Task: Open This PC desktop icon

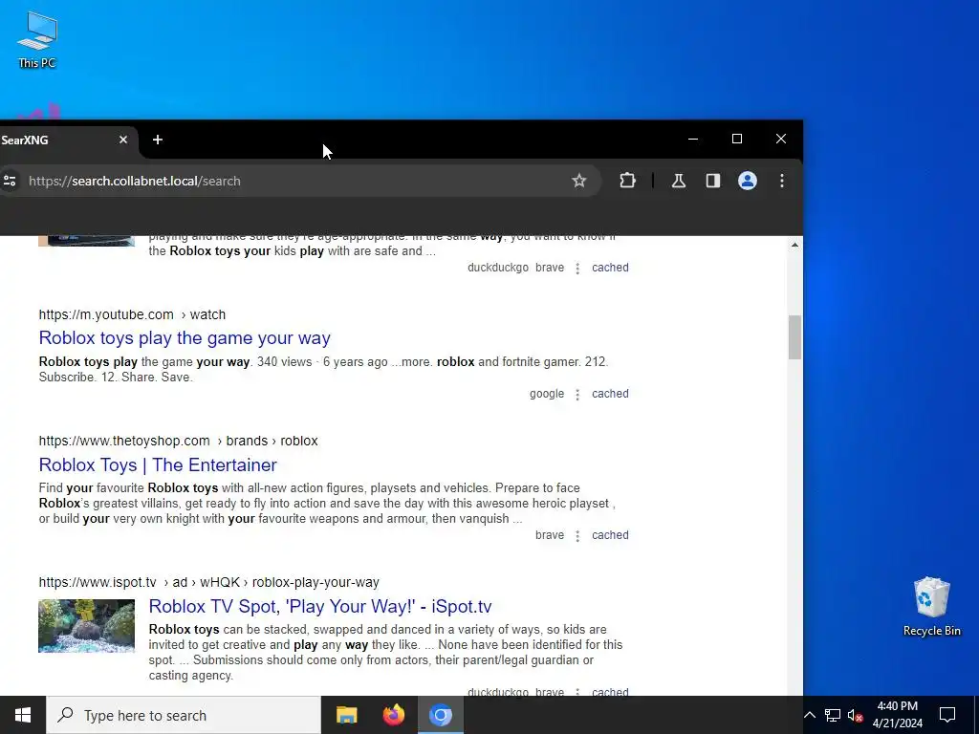Action: click(37, 38)
